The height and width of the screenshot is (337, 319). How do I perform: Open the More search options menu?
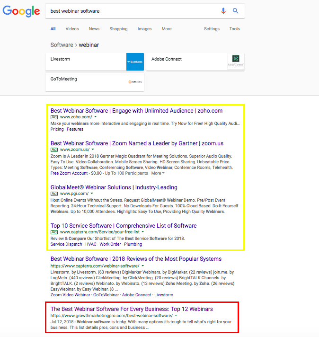point(167,29)
